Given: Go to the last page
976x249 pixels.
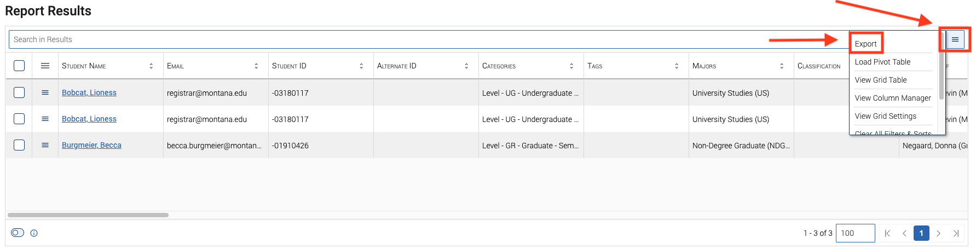Looking at the screenshot, I should [956, 233].
